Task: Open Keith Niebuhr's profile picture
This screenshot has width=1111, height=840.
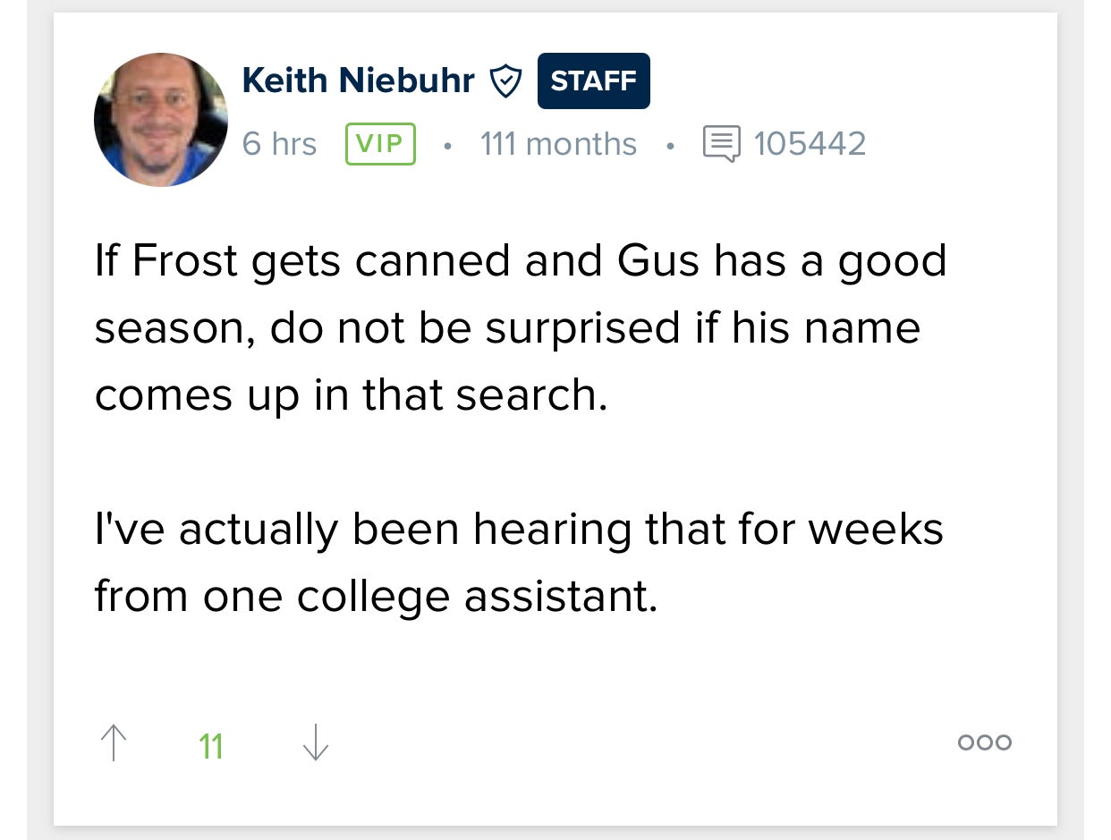Action: pyautogui.click(x=161, y=120)
